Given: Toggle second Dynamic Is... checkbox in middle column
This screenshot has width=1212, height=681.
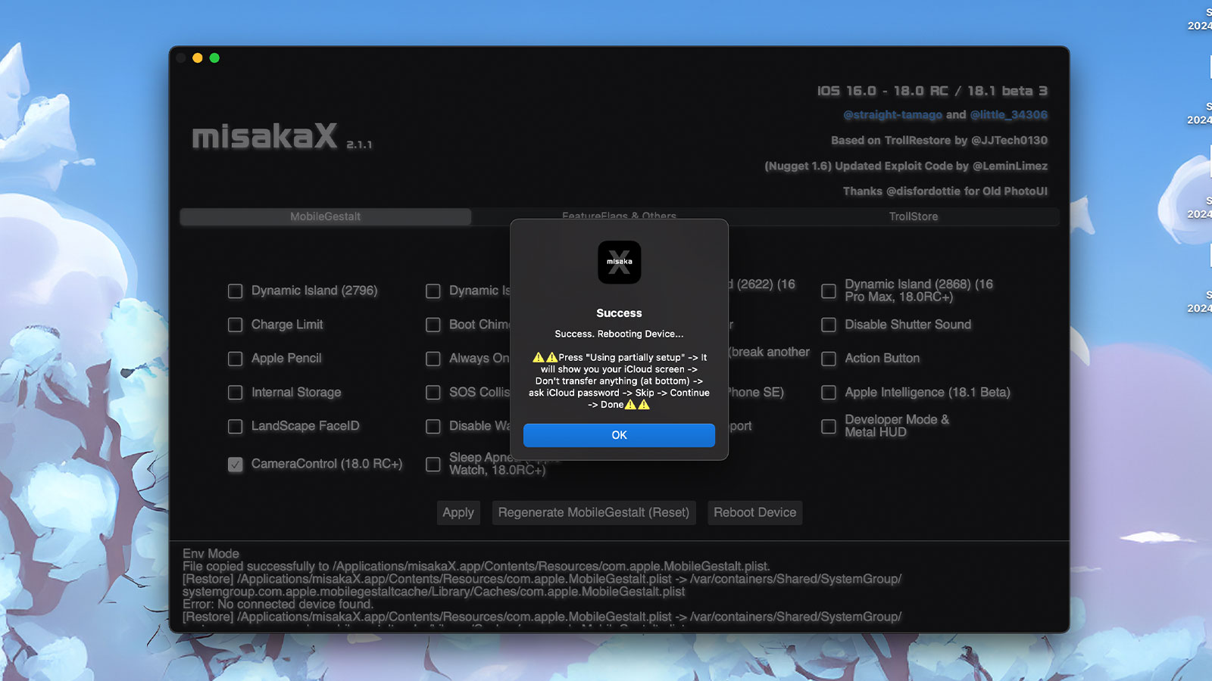Looking at the screenshot, I should click(433, 291).
